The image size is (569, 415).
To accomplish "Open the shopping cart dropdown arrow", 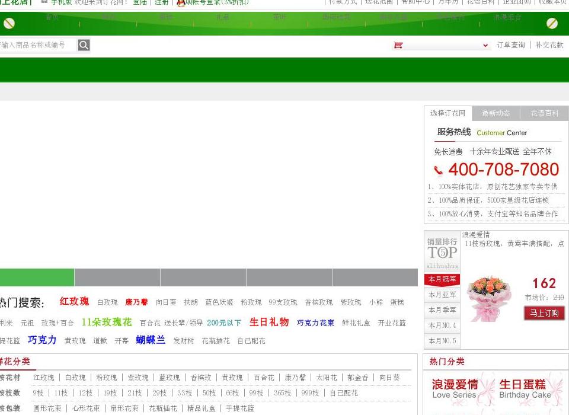I will point(485,46).
